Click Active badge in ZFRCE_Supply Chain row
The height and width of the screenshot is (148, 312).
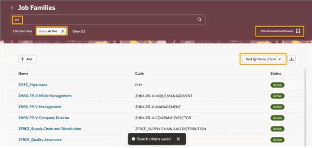point(277,129)
